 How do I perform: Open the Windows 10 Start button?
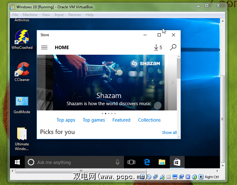(17, 162)
